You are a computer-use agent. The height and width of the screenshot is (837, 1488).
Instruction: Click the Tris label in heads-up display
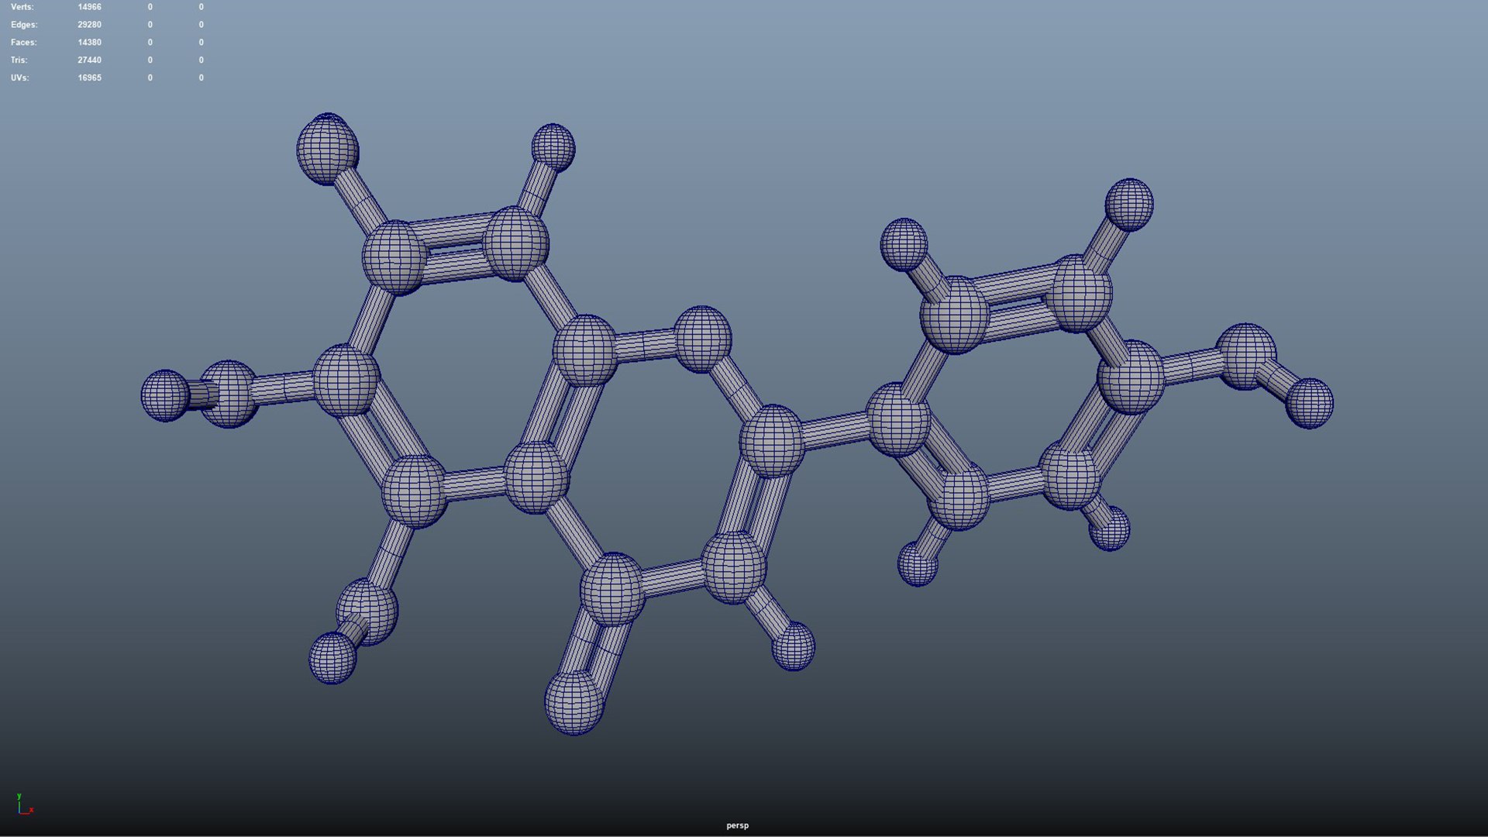pos(19,60)
